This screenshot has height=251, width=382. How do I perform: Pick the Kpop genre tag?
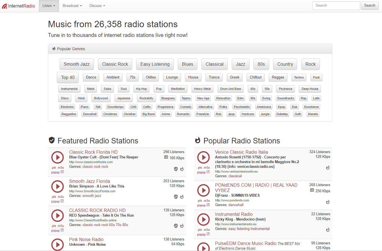tap(281, 107)
